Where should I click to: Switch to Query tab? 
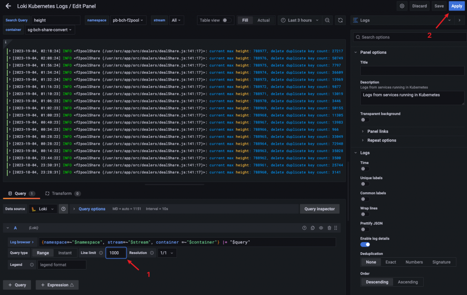21,193
